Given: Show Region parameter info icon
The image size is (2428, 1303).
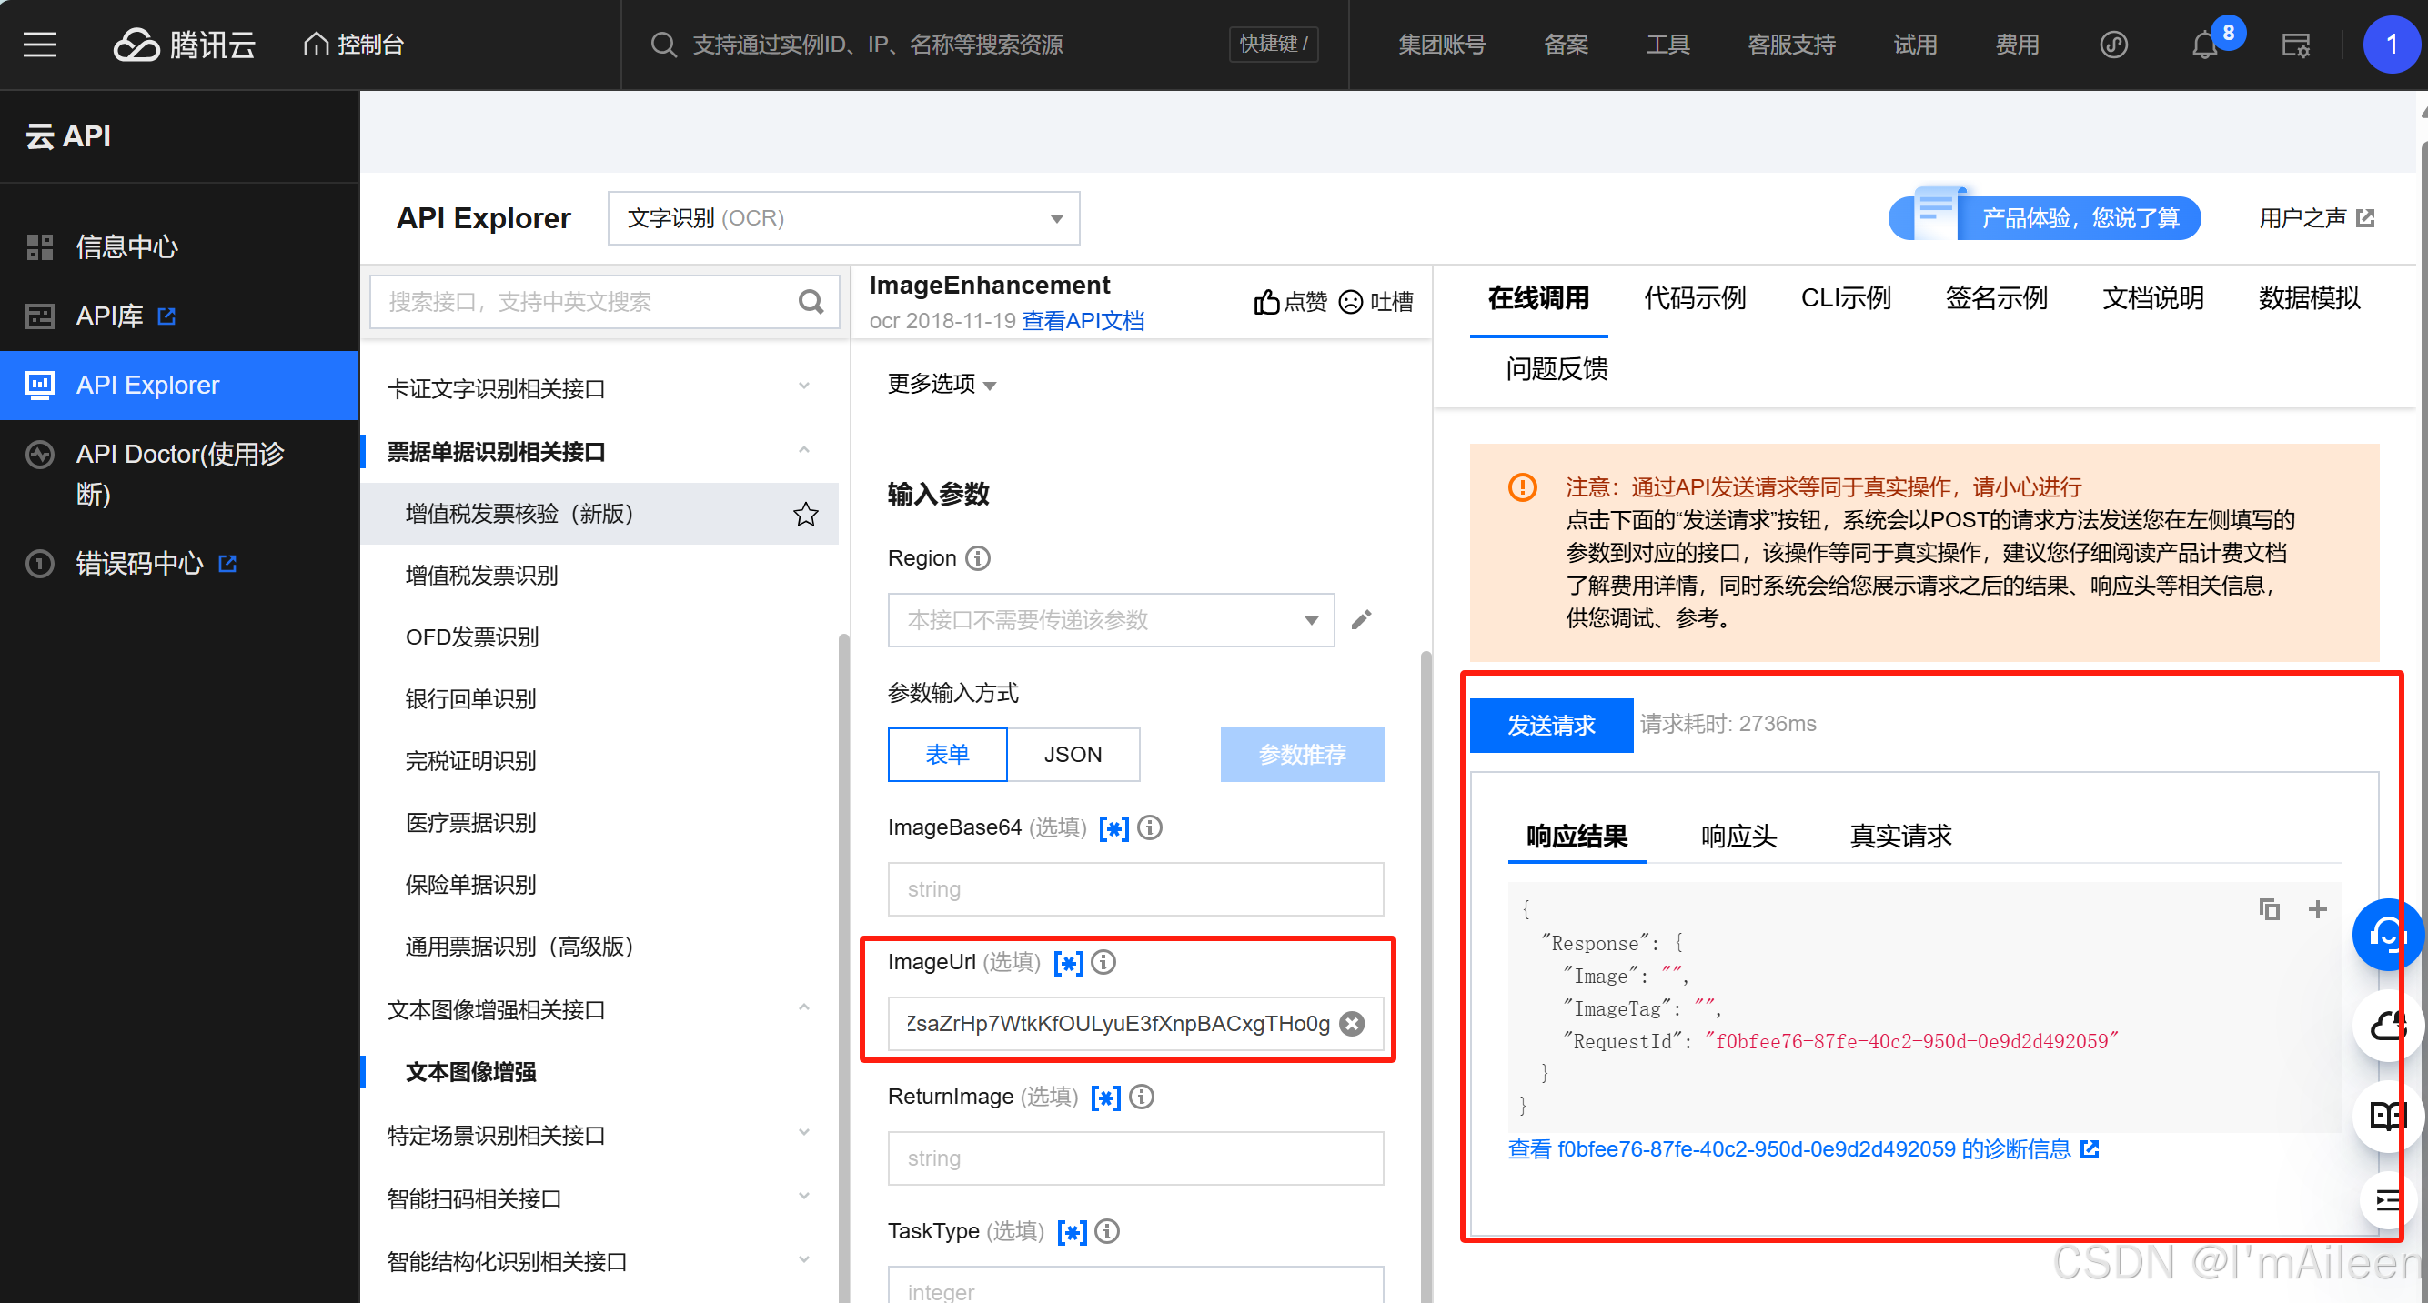Looking at the screenshot, I should (x=978, y=557).
